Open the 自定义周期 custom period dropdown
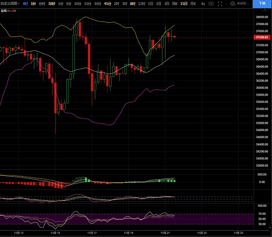The height and width of the screenshot is (237, 272). (x=9, y=3)
